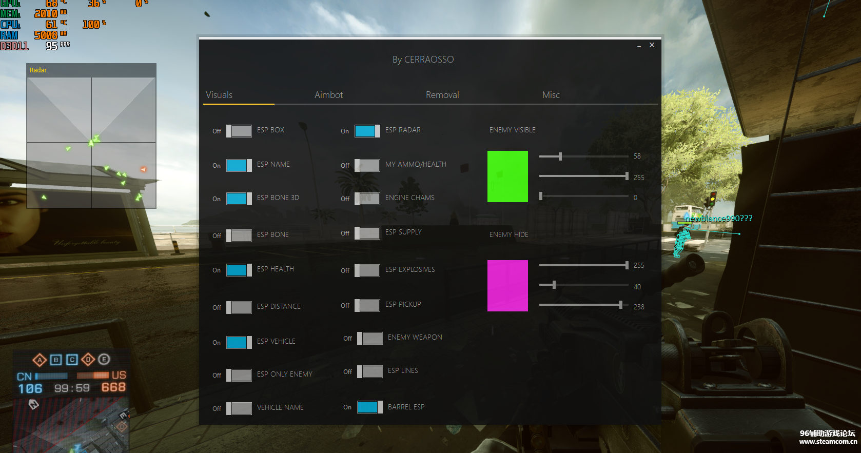Click the green ENEMY VISIBLE color swatch

507,176
